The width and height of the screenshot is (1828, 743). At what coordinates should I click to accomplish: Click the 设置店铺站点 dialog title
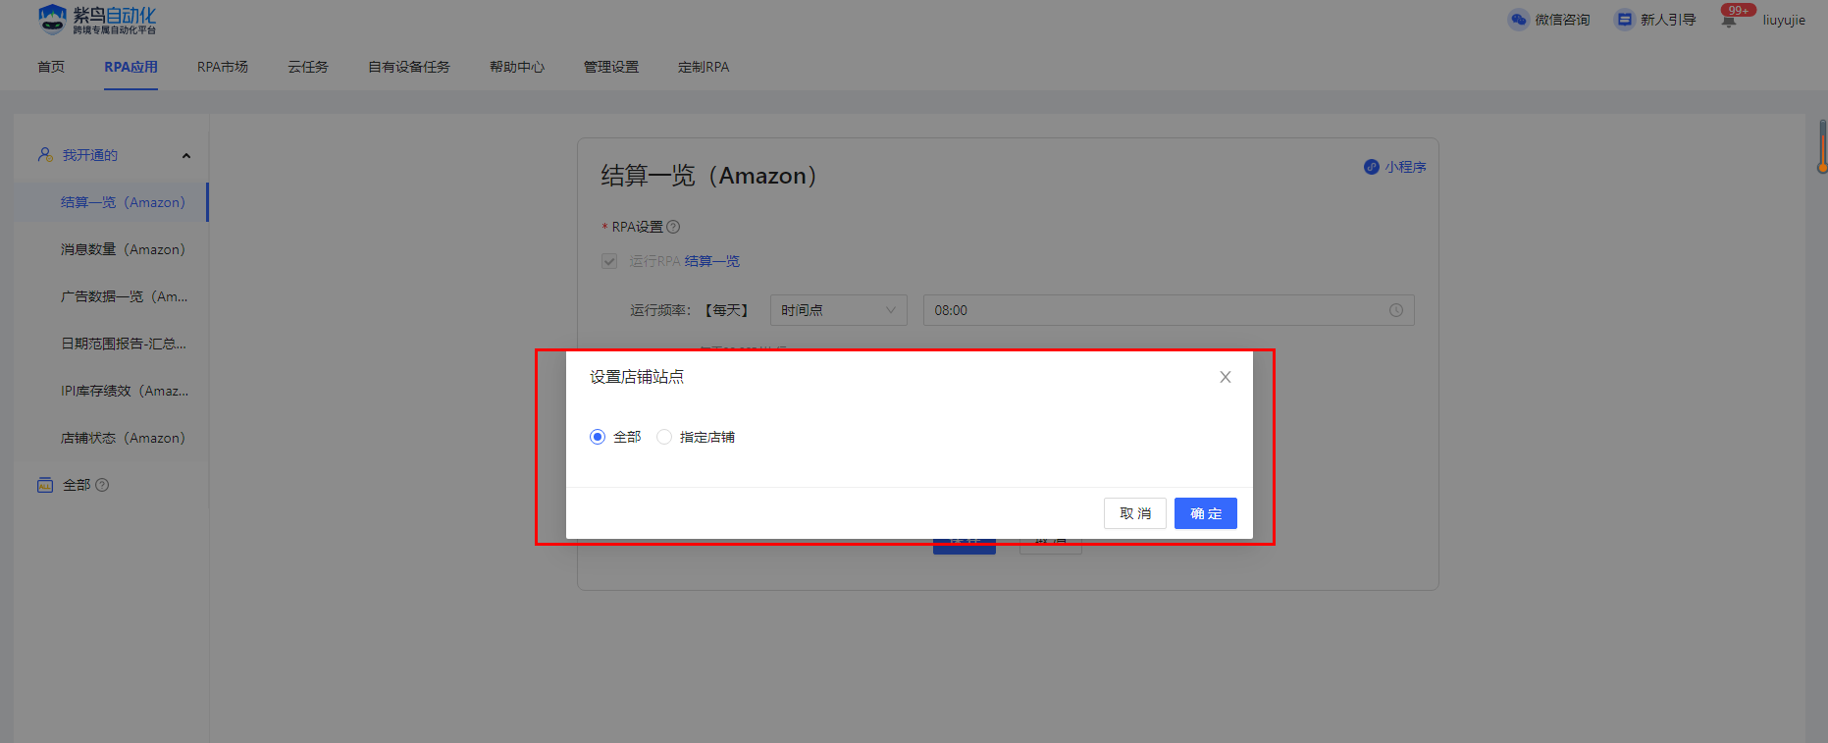click(x=637, y=377)
